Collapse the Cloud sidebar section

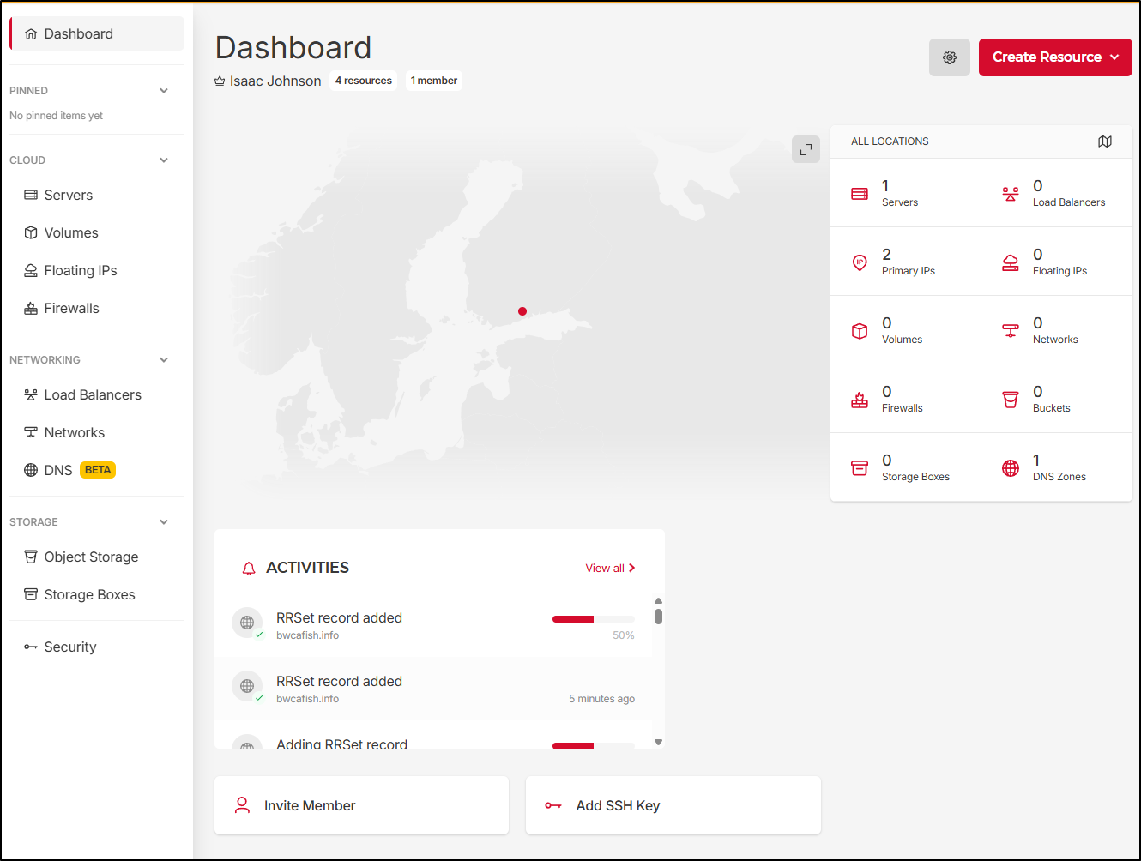click(x=164, y=160)
